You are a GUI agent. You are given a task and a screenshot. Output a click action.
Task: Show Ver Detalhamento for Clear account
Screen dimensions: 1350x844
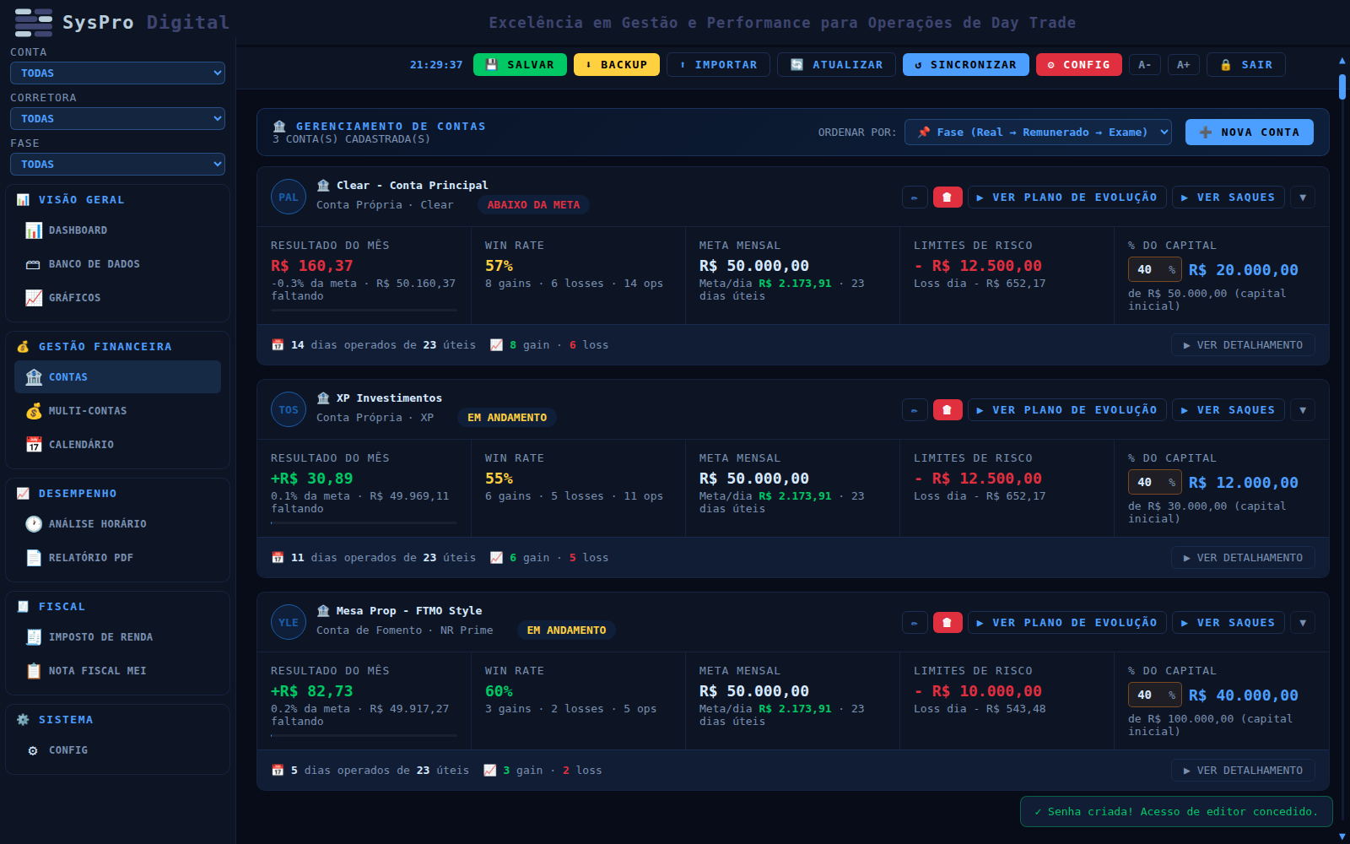(x=1243, y=345)
